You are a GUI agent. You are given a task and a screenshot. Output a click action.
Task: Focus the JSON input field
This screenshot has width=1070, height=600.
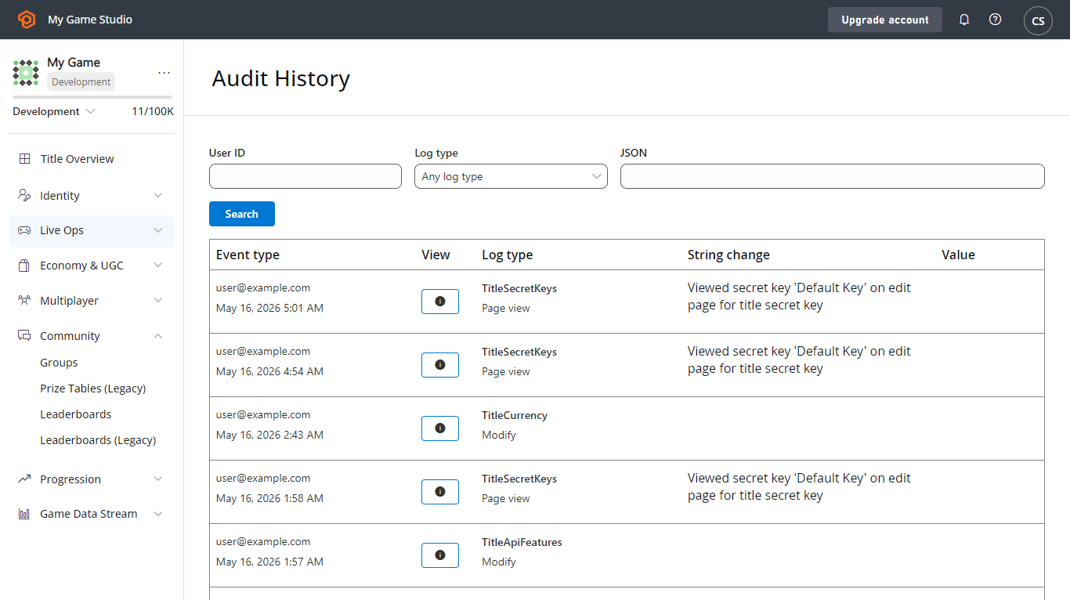[x=833, y=176]
